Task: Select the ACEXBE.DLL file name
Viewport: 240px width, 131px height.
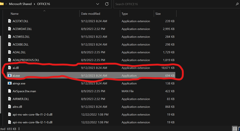Action: click(x=21, y=44)
